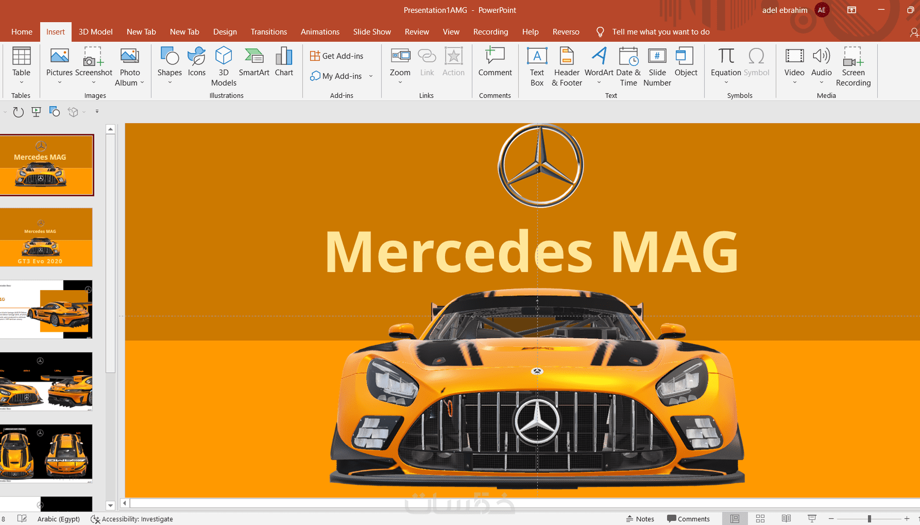Click the spell check book icon in status bar
Viewport: 920px width, 525px height.
pyautogui.click(x=22, y=519)
